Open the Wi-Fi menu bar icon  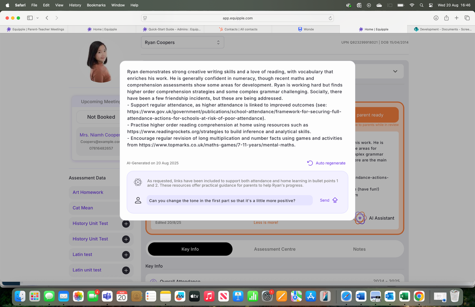click(x=412, y=5)
